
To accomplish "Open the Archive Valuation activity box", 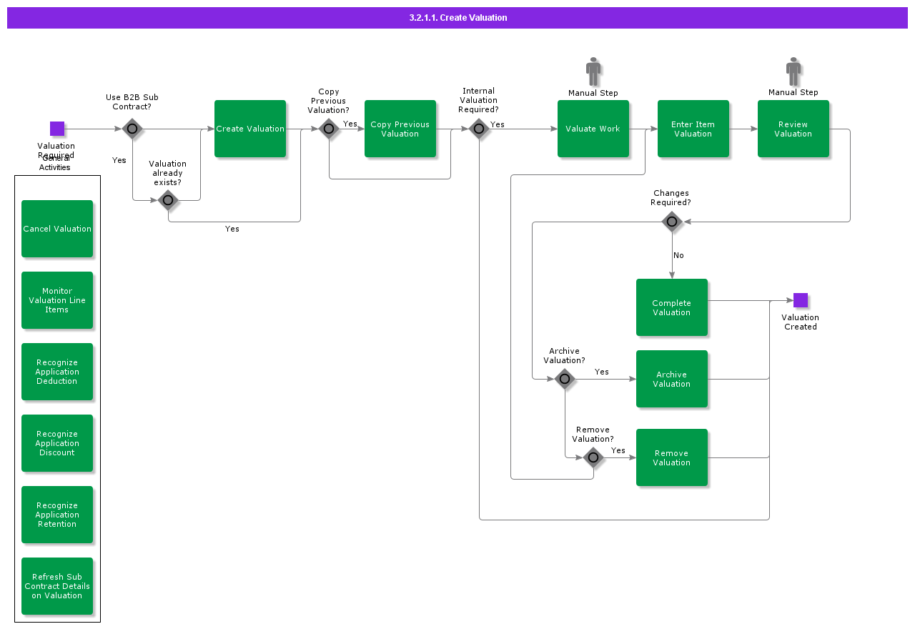I will click(x=672, y=379).
